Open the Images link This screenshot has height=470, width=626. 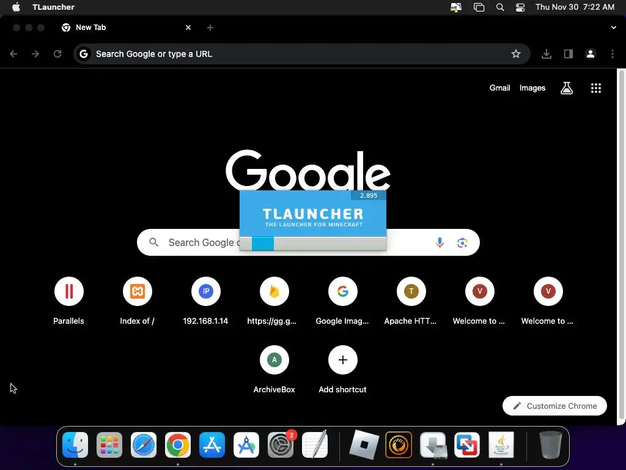pos(532,88)
